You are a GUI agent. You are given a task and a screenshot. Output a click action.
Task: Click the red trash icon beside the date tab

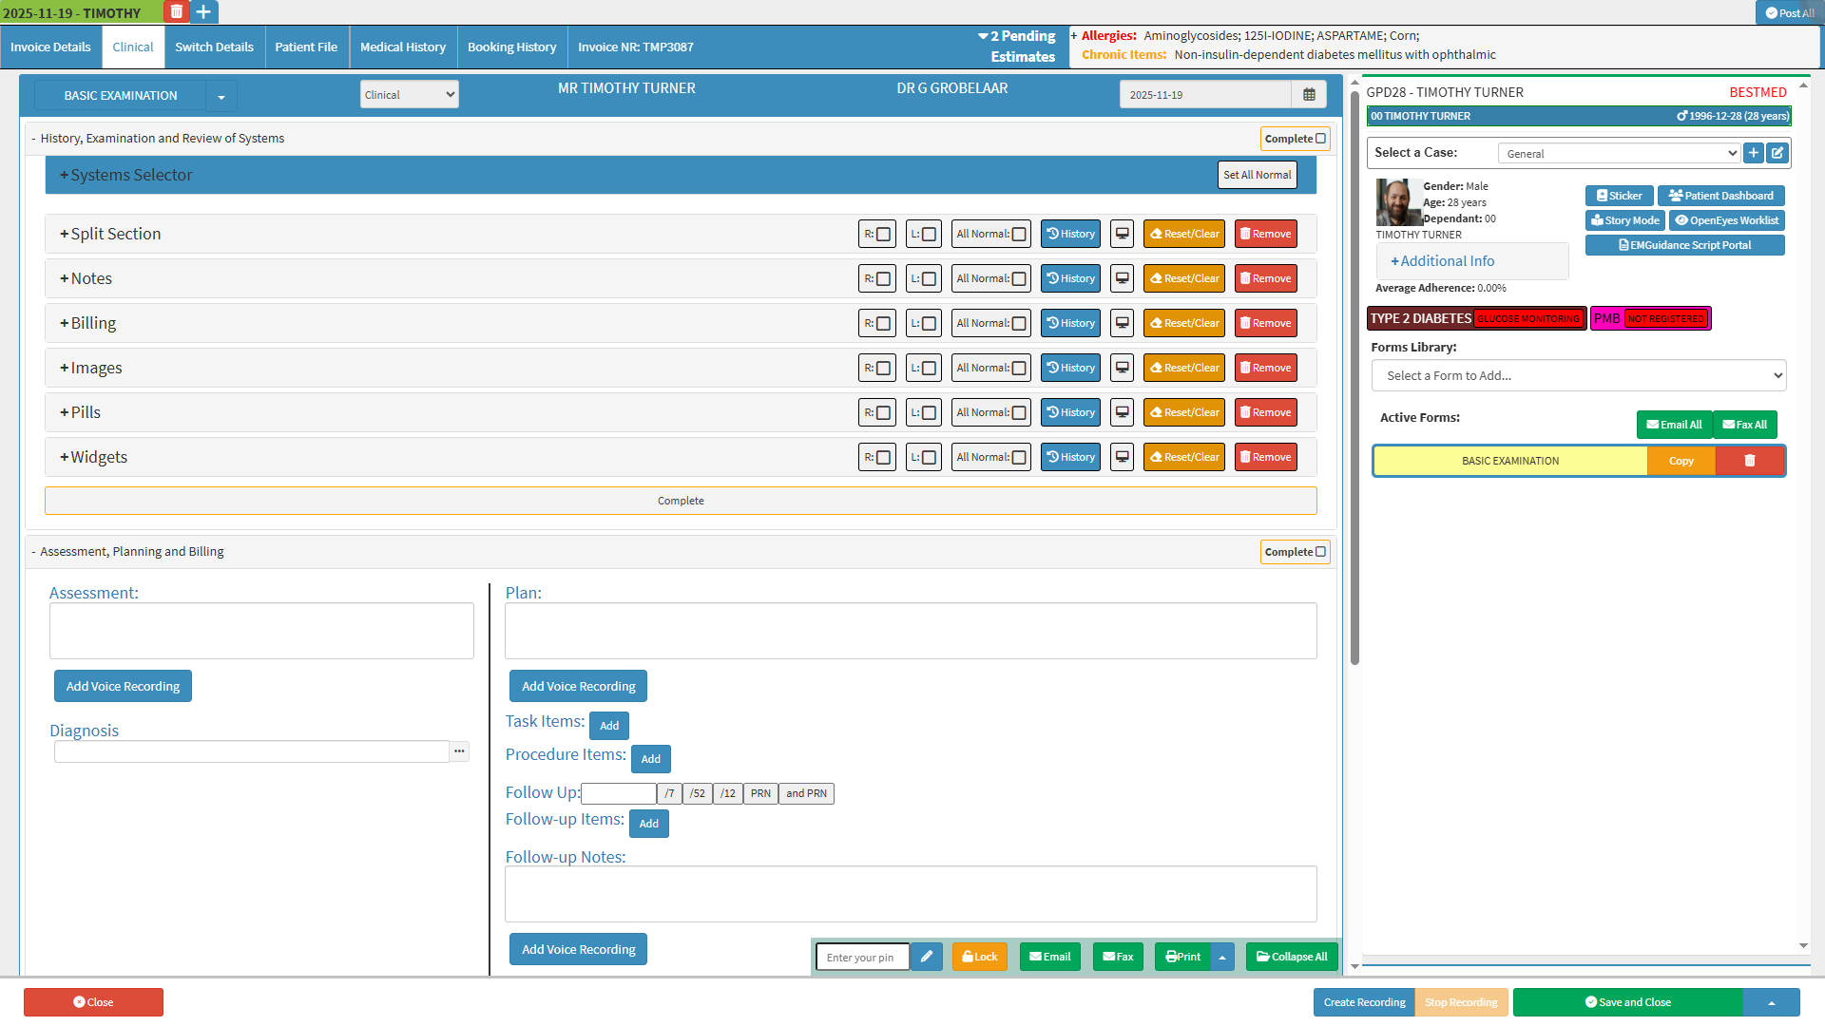pyautogui.click(x=176, y=12)
